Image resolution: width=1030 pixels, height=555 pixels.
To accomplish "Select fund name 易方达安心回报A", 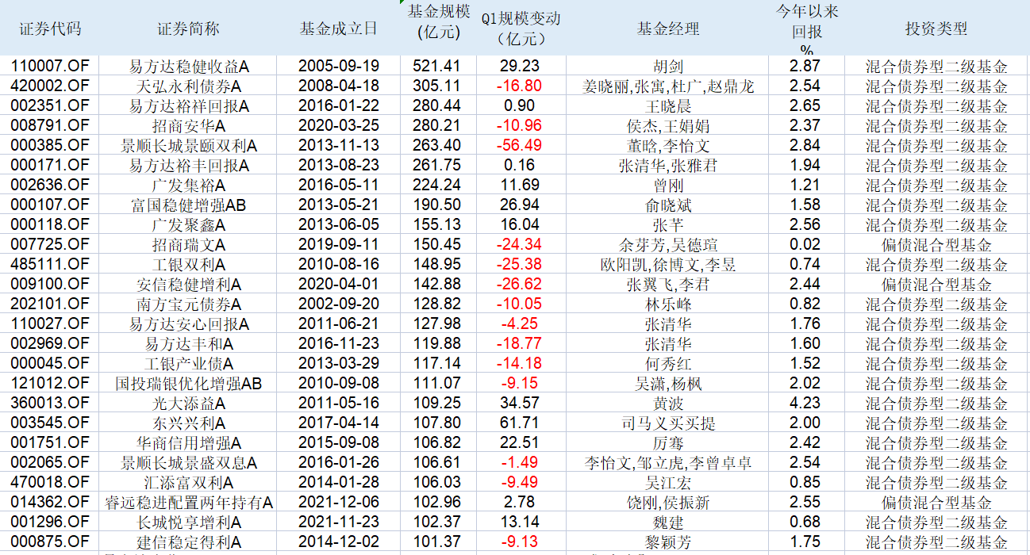I will (188, 324).
